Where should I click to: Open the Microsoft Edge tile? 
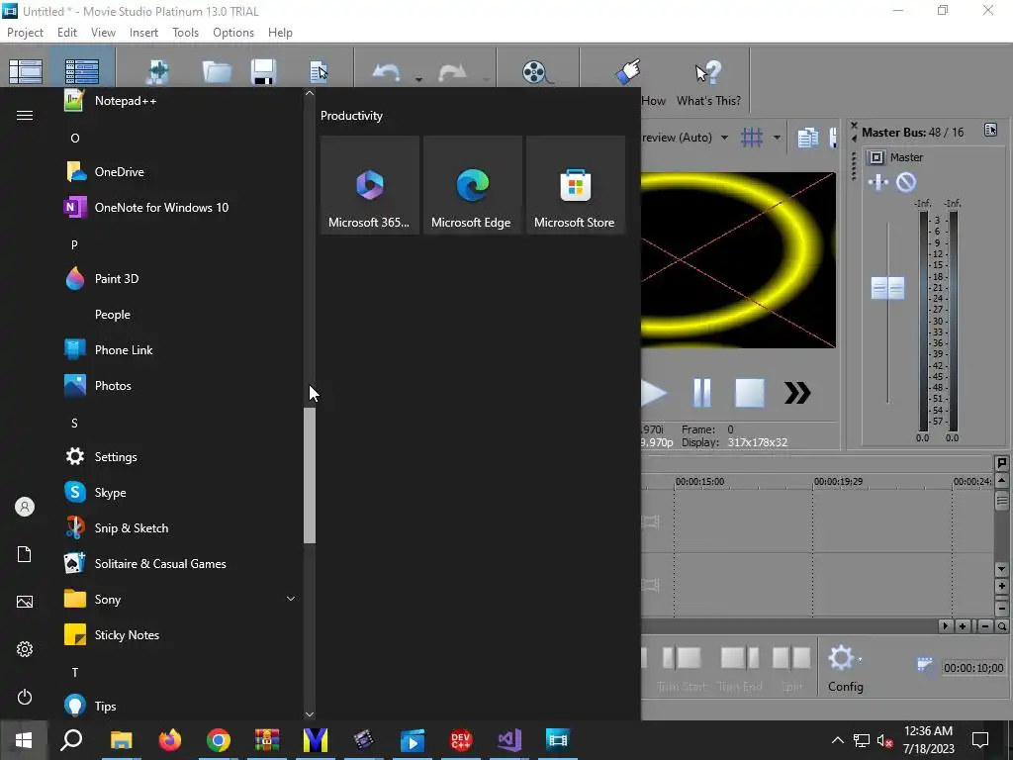click(472, 185)
